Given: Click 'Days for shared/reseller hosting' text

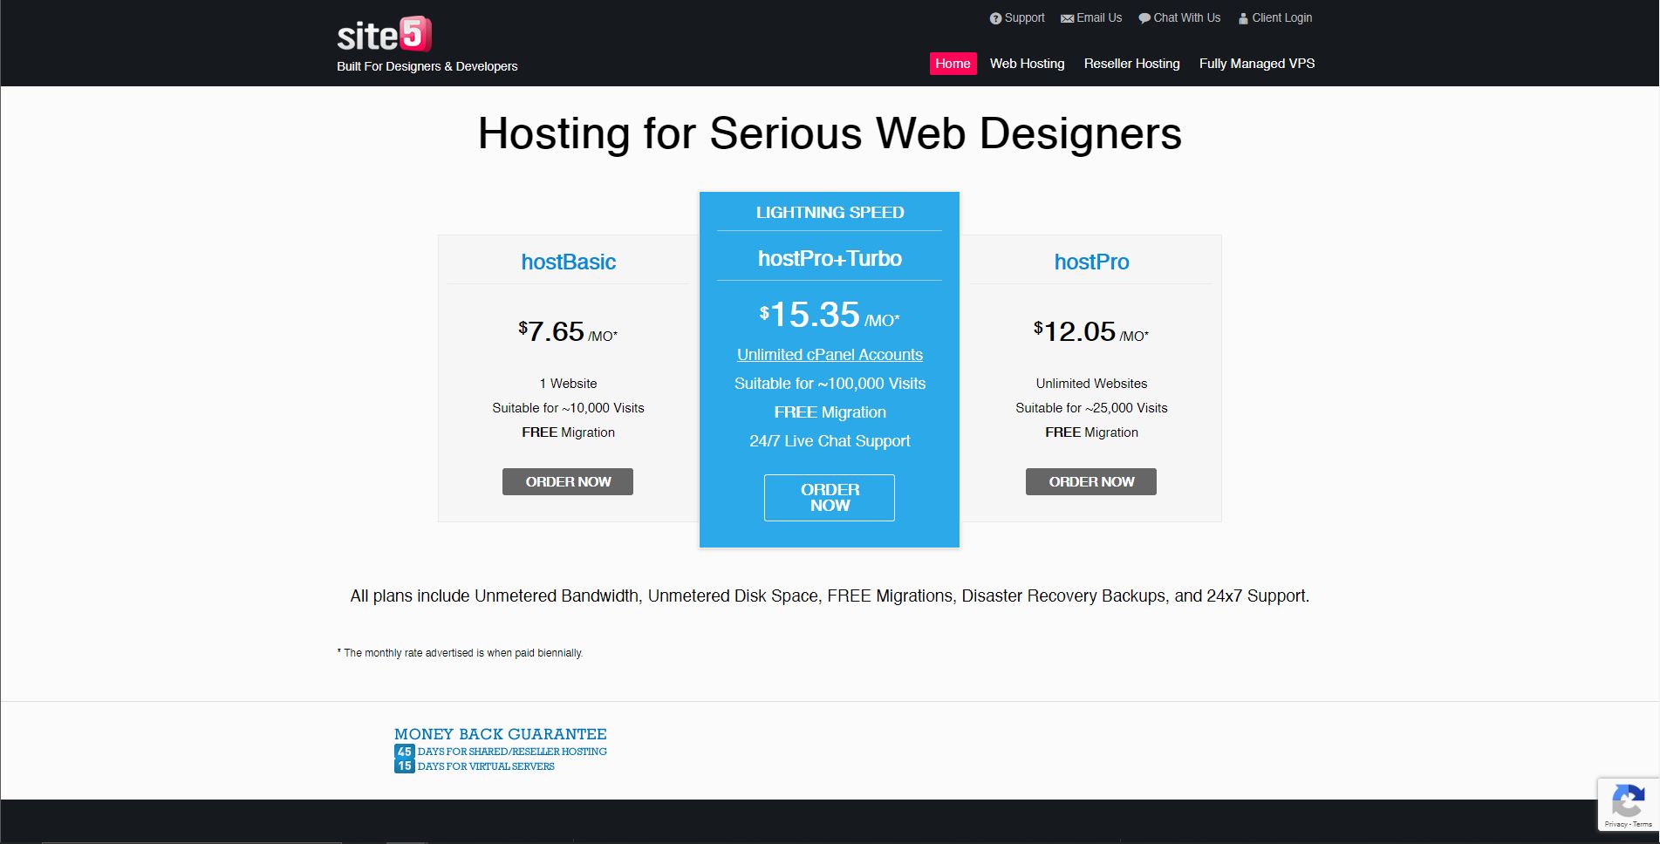Looking at the screenshot, I should (512, 752).
